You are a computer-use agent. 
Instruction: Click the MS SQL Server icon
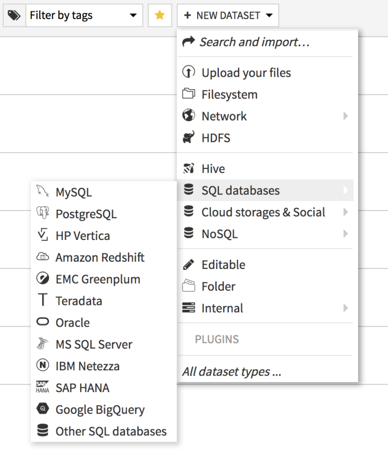(43, 343)
